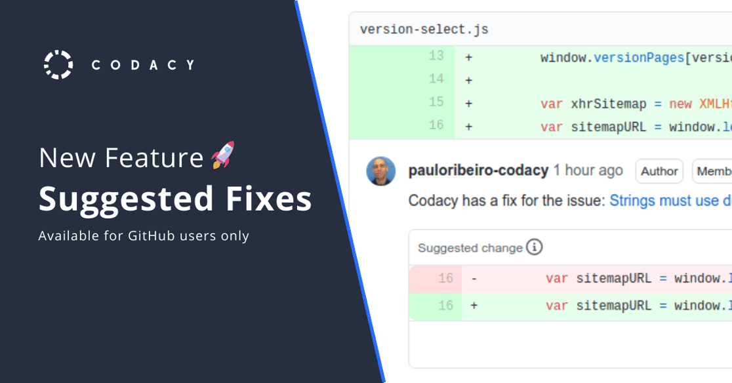Viewport: 732px width, 383px height.
Task: Select line number 14 in the diff
Action: point(436,79)
